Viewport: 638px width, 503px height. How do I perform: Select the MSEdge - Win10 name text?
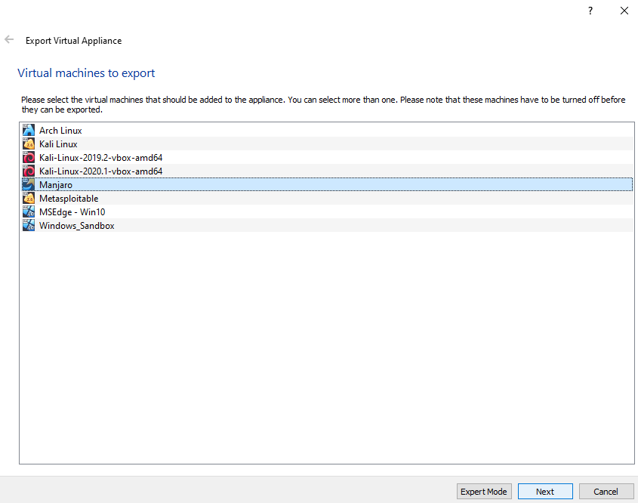[x=72, y=212]
